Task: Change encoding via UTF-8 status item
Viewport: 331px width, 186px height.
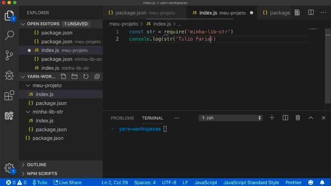Action: pyautogui.click(x=169, y=182)
